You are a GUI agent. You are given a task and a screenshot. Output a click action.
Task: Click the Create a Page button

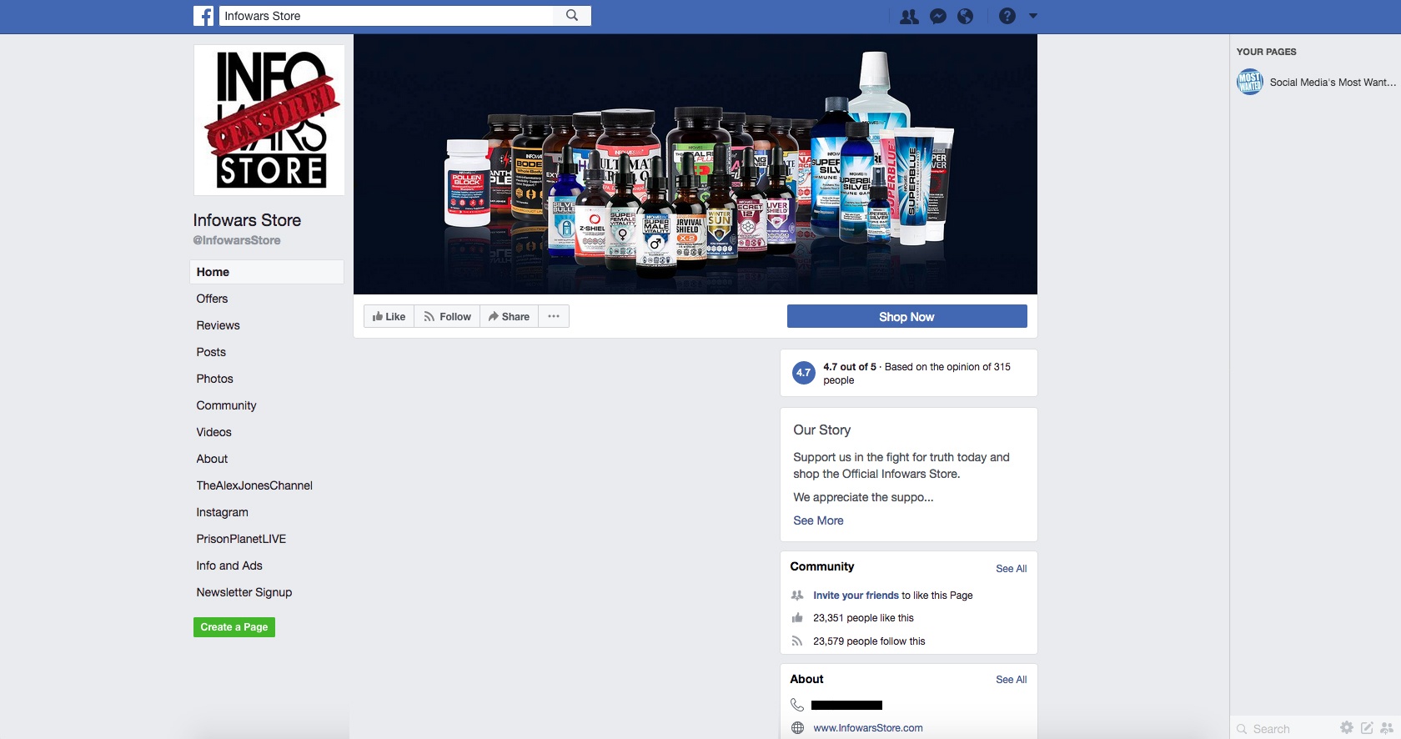click(234, 627)
